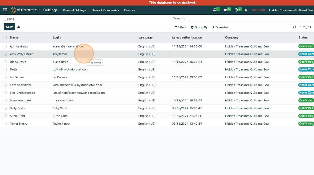Open the Filters dropdown

tap(181, 27)
